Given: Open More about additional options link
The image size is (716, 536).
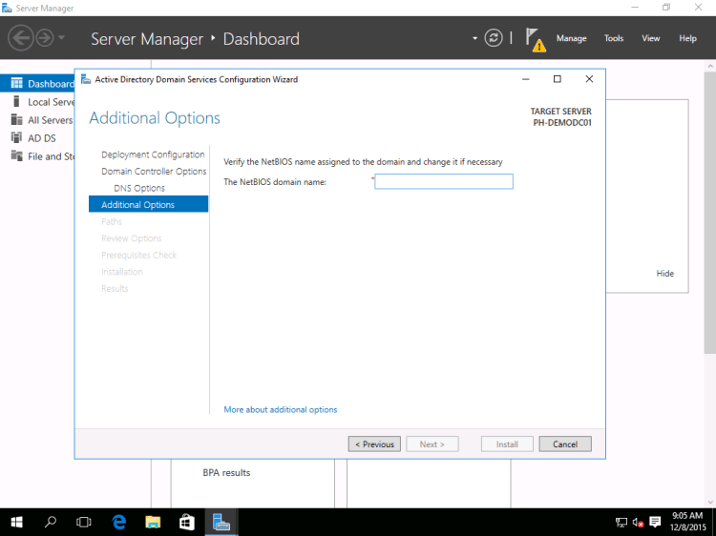Looking at the screenshot, I should pyautogui.click(x=280, y=410).
